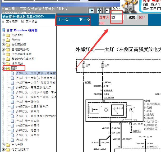The width and height of the screenshot is (161, 152).
Task: Click the folder icon for 制动系统
Action: (x=8, y=35)
